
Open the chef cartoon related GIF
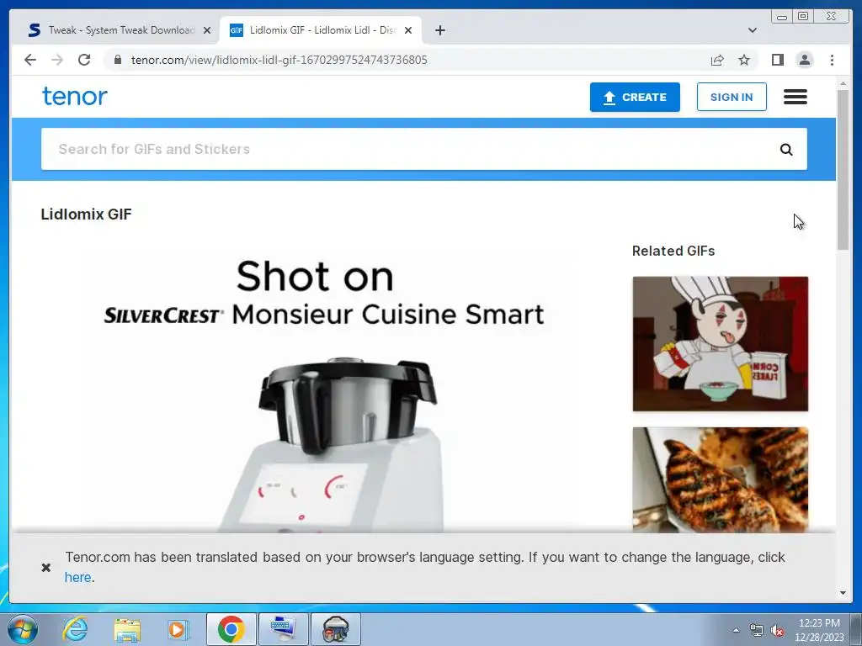(x=721, y=344)
